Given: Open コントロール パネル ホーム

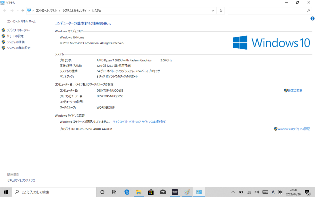Looking at the screenshot, I should click(x=21, y=21).
